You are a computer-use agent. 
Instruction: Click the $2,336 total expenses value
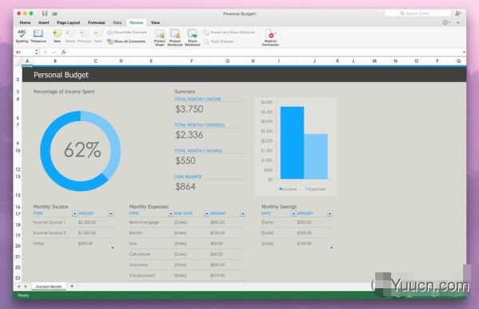tap(189, 135)
